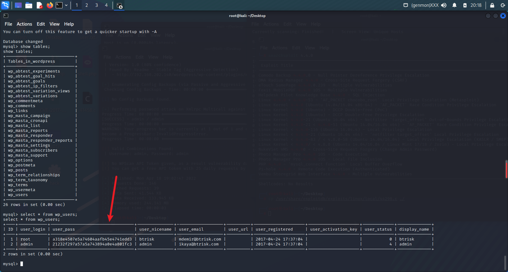Open the View menu in terminal

coord(54,24)
